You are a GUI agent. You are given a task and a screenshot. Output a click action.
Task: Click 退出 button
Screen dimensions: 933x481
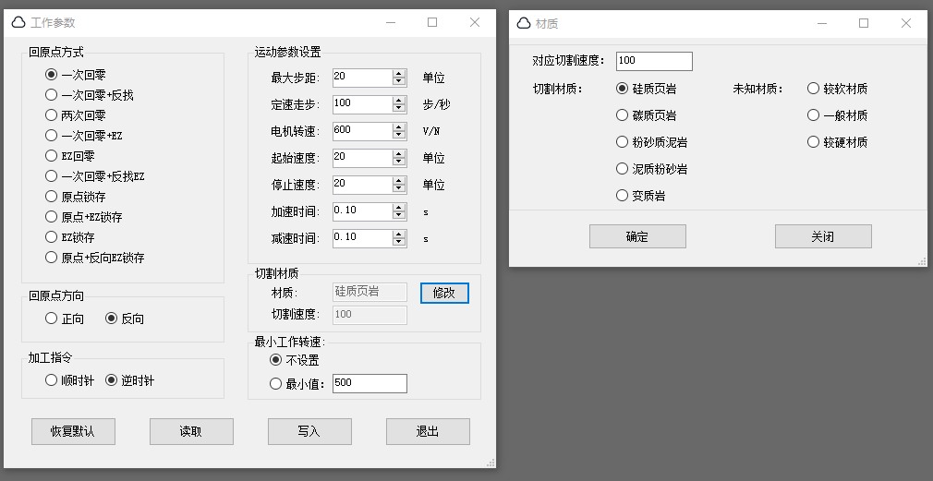click(x=428, y=432)
